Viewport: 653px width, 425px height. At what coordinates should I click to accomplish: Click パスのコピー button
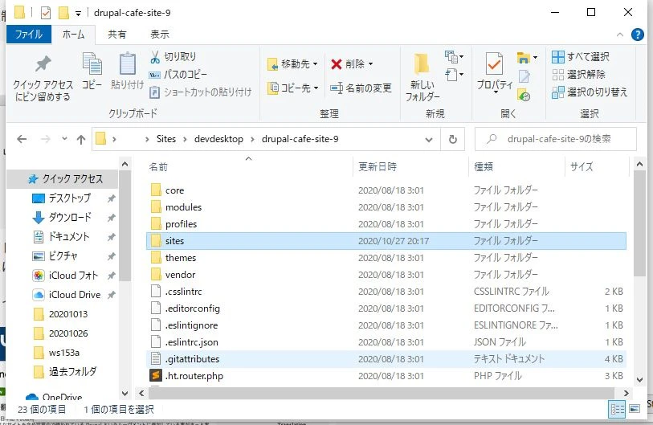point(178,75)
